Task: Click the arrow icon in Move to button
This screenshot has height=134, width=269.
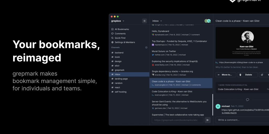Action: point(219,75)
